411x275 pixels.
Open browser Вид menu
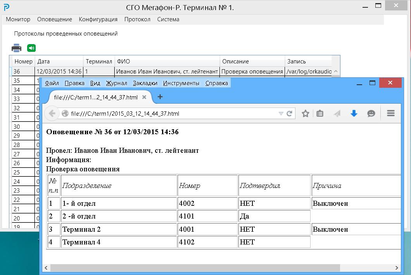tap(95, 83)
